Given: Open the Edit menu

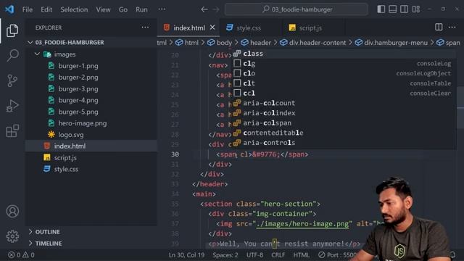Looking at the screenshot, I should pyautogui.click(x=46, y=9).
